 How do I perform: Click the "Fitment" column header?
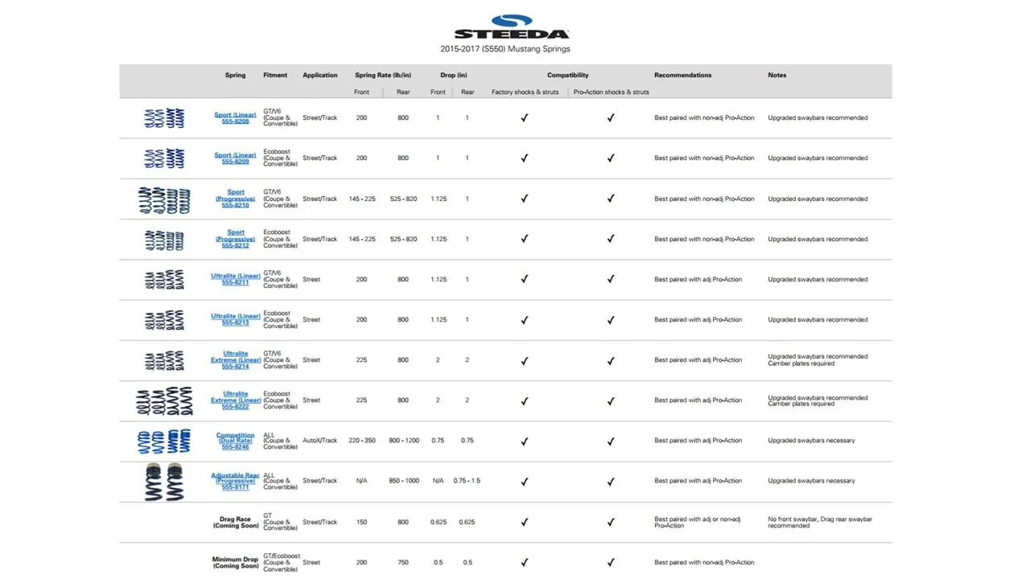(275, 76)
